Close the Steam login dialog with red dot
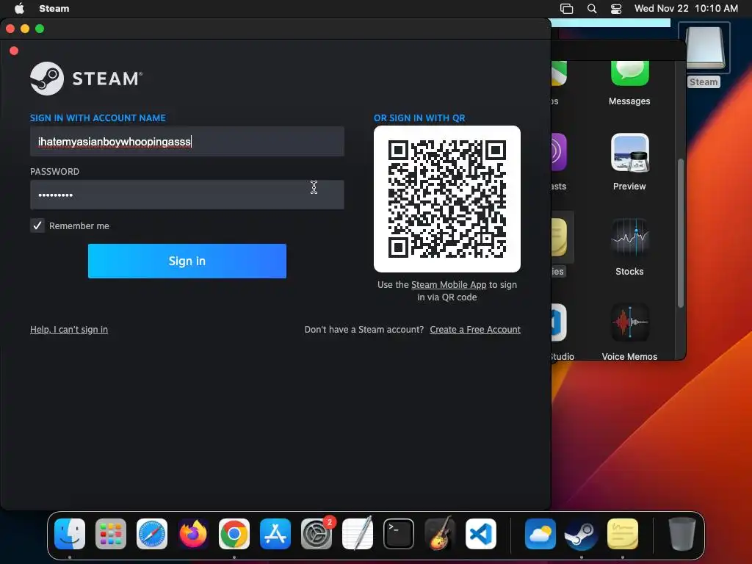 14,51
